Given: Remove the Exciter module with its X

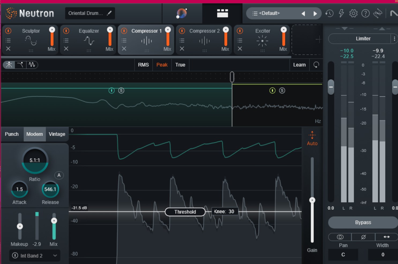Looking at the screenshot, I should coord(240,49).
